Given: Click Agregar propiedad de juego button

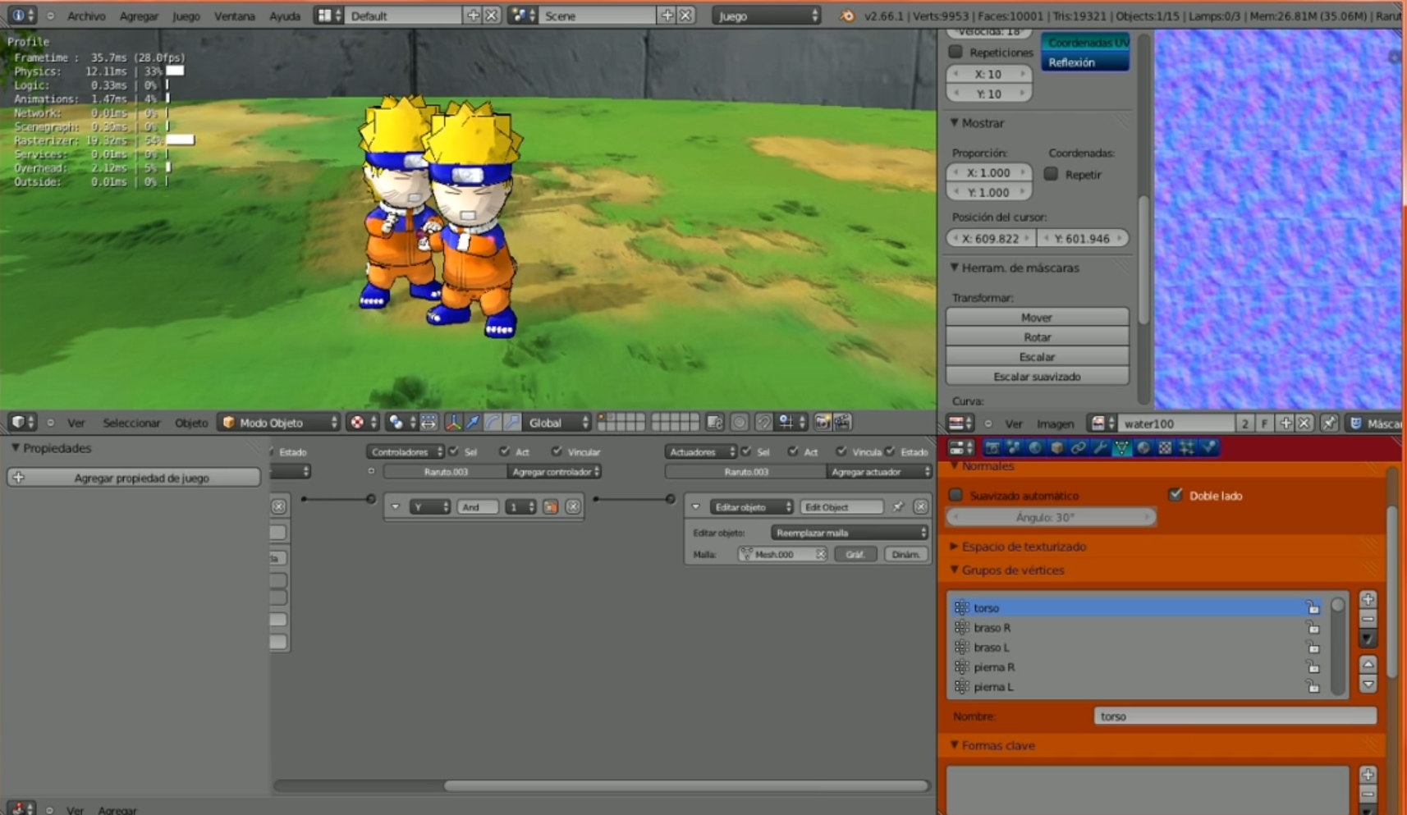Looking at the screenshot, I should 134,478.
